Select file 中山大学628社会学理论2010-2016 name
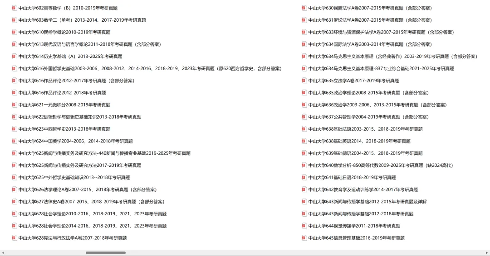490x256 pixels. pyautogui.click(x=93, y=213)
